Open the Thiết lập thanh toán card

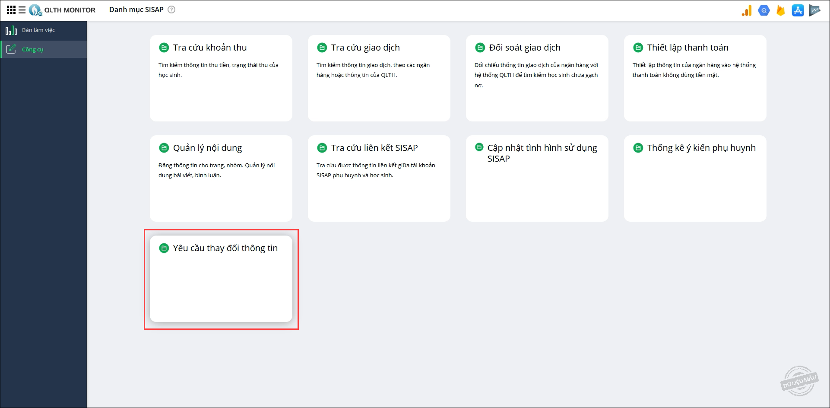click(695, 78)
